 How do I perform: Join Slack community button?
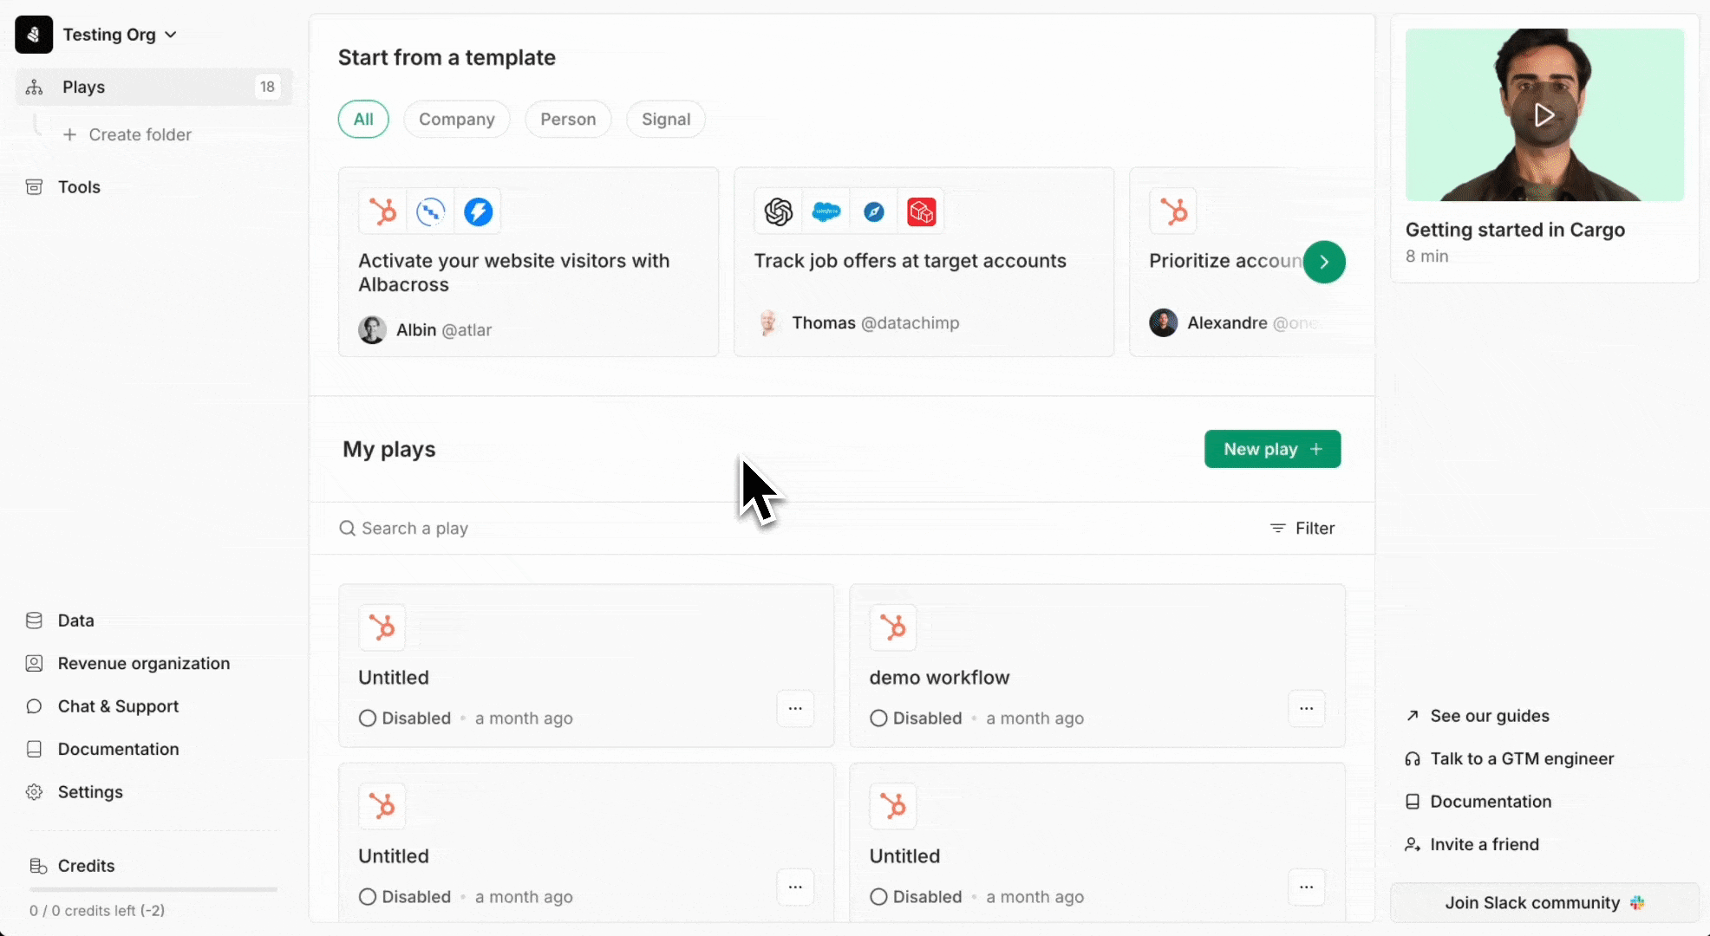[x=1544, y=903]
